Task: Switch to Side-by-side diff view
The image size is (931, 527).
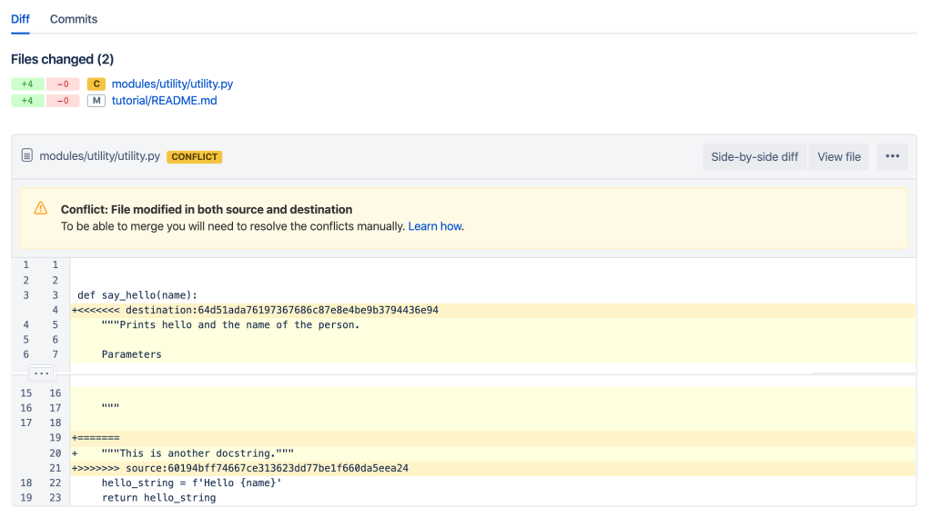Action: (754, 156)
